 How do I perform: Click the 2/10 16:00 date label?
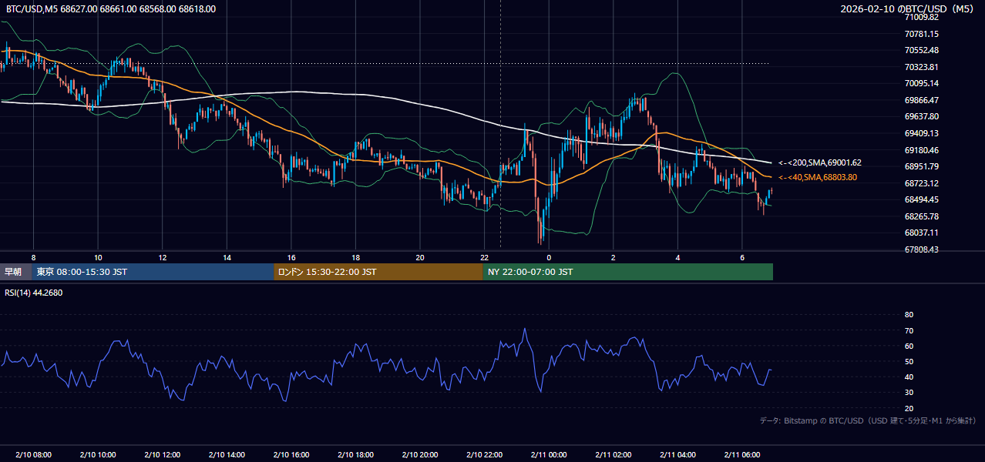(x=291, y=454)
